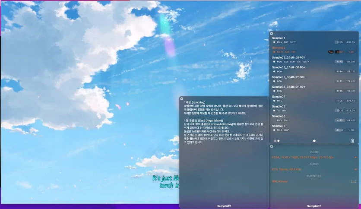Toggle the dot under Sample03_2160x3840 down-arrow item
This screenshot has width=361, height=209.
point(274,71)
